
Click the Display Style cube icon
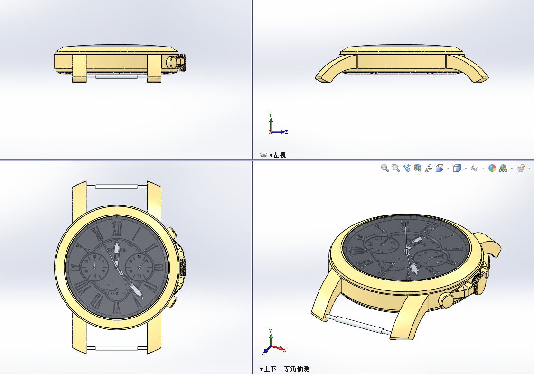457,168
